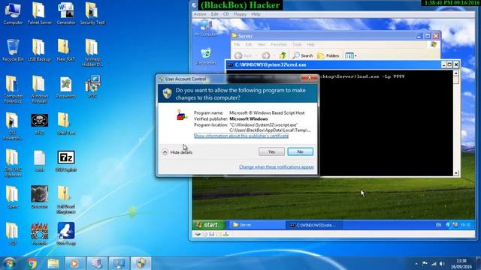Click cmd window scrollbar up arrow

tap(456, 73)
